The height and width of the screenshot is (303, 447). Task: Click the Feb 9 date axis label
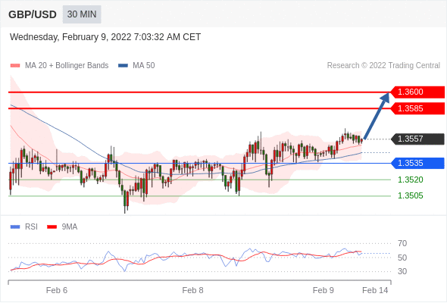(x=323, y=290)
